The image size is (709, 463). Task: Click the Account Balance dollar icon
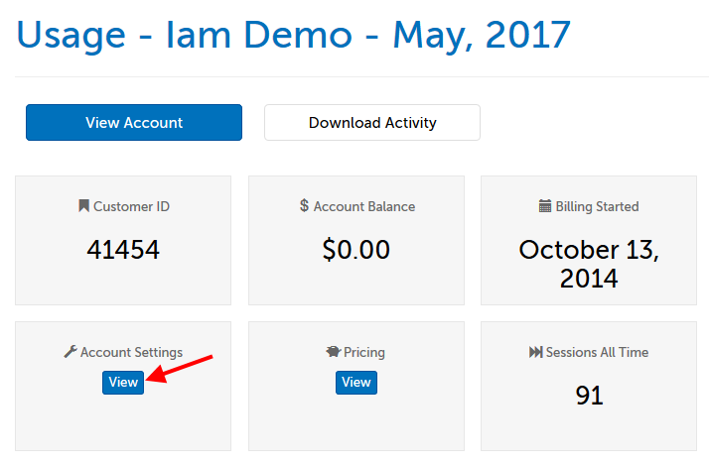(x=304, y=206)
